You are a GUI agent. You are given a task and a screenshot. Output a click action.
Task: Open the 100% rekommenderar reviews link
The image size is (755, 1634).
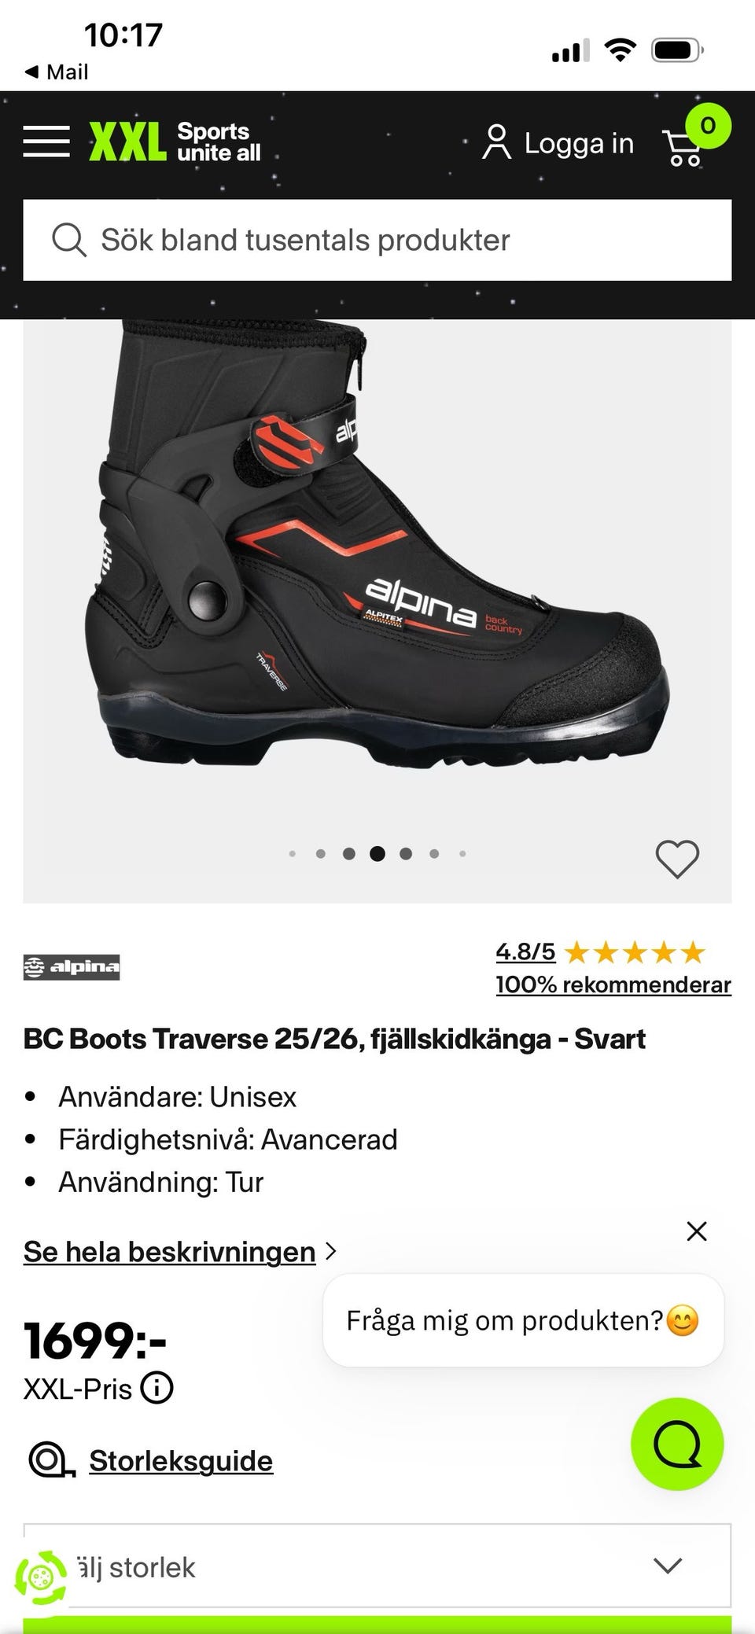point(613,984)
